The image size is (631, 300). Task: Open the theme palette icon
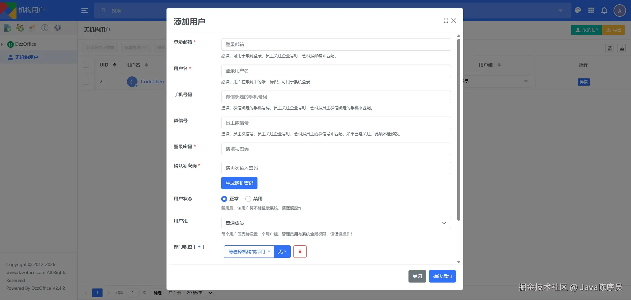[x=578, y=11]
